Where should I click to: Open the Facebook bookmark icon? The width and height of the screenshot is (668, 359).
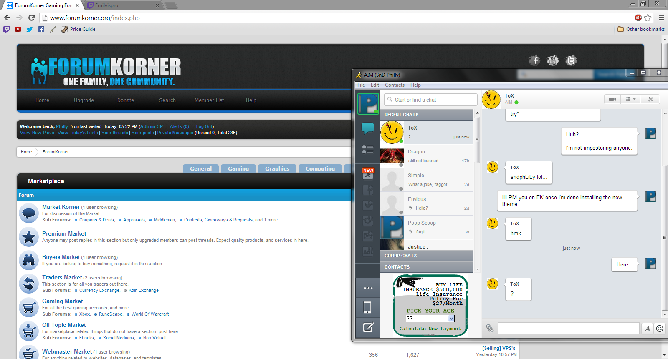click(x=41, y=29)
